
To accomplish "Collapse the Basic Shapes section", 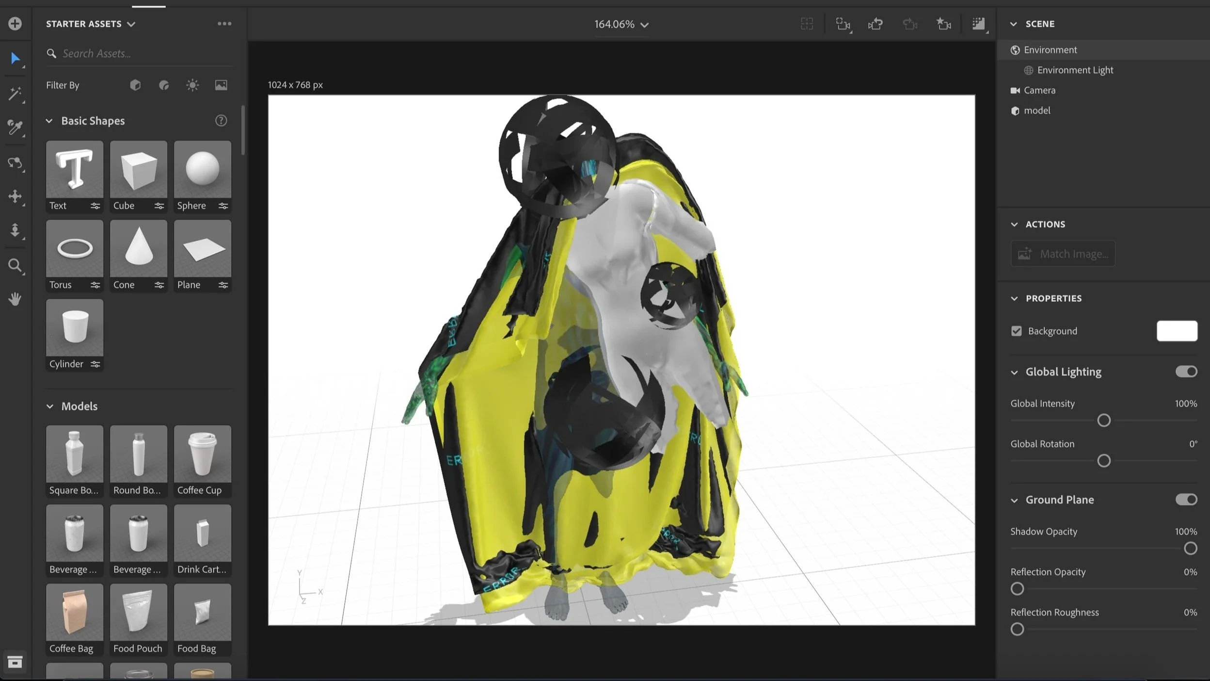I will (49, 121).
